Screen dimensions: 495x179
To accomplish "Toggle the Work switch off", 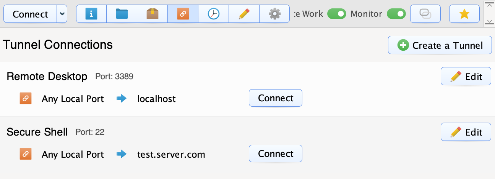I will [337, 14].
